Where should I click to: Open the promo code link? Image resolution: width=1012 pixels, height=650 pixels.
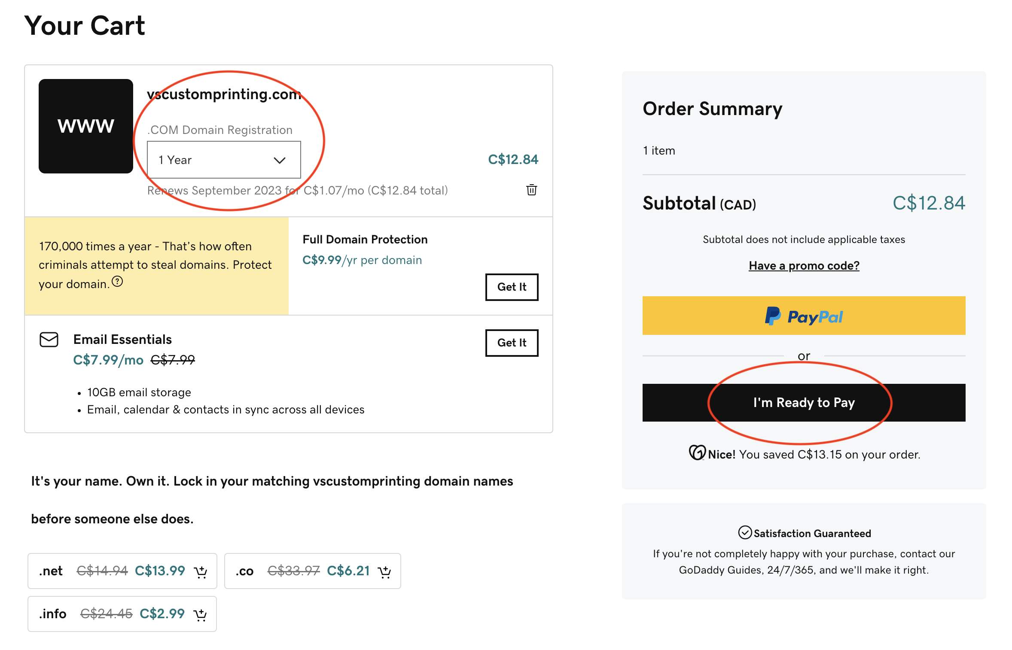[x=804, y=265]
